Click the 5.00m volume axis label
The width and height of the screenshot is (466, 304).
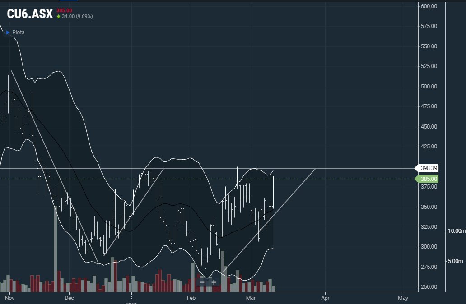click(456, 261)
